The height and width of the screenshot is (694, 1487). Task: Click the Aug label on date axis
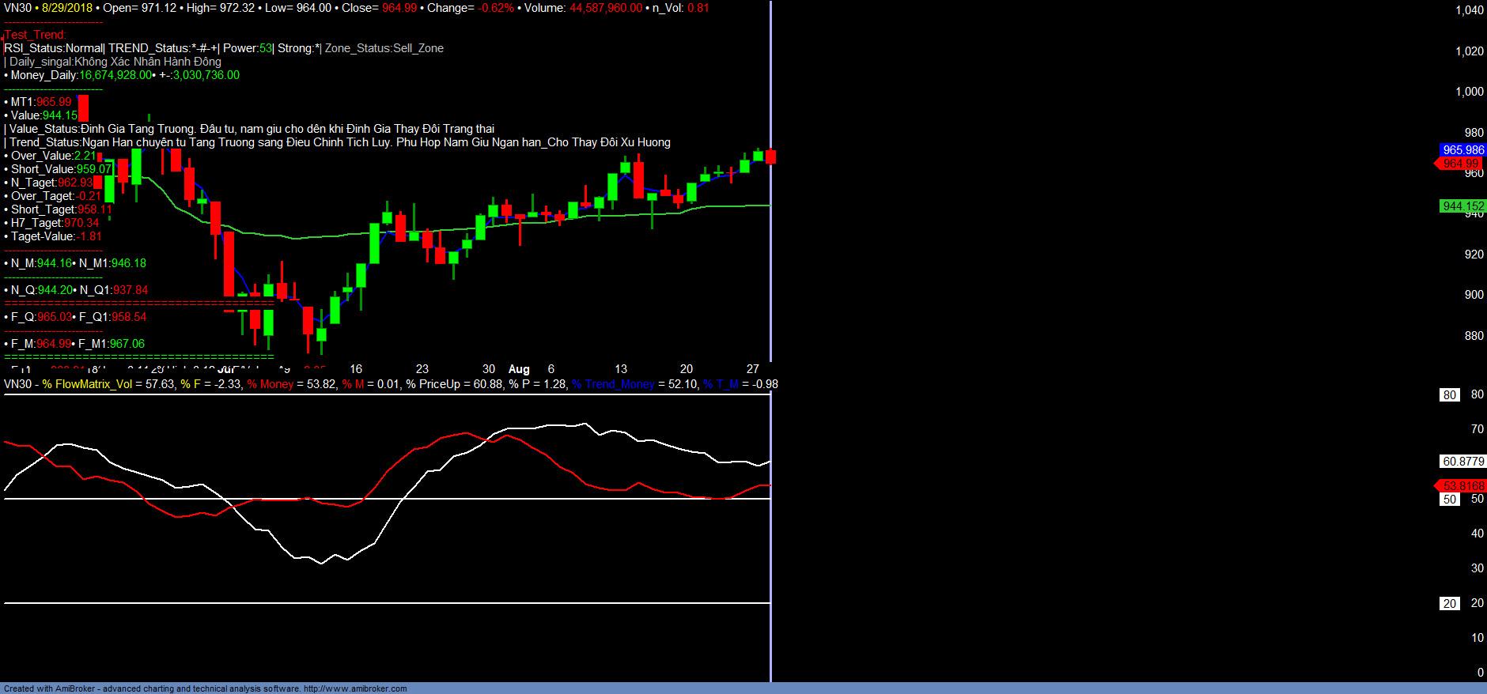519,369
